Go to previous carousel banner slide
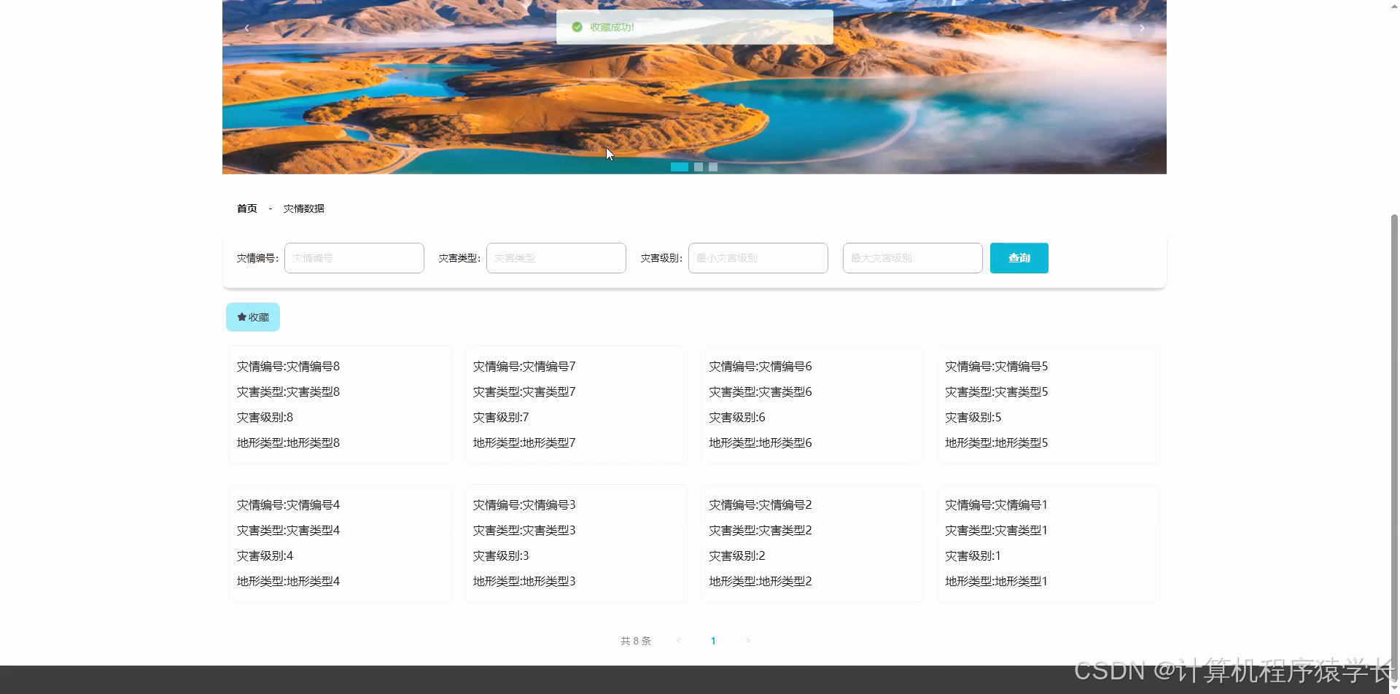 click(x=246, y=28)
